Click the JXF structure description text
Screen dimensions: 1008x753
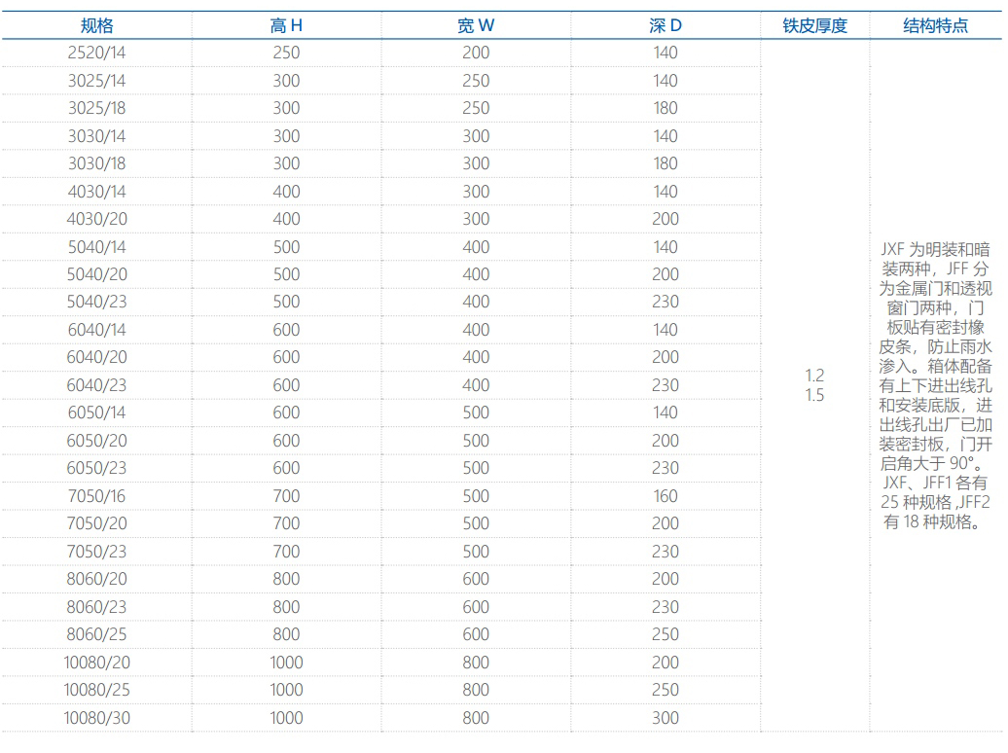(x=935, y=385)
